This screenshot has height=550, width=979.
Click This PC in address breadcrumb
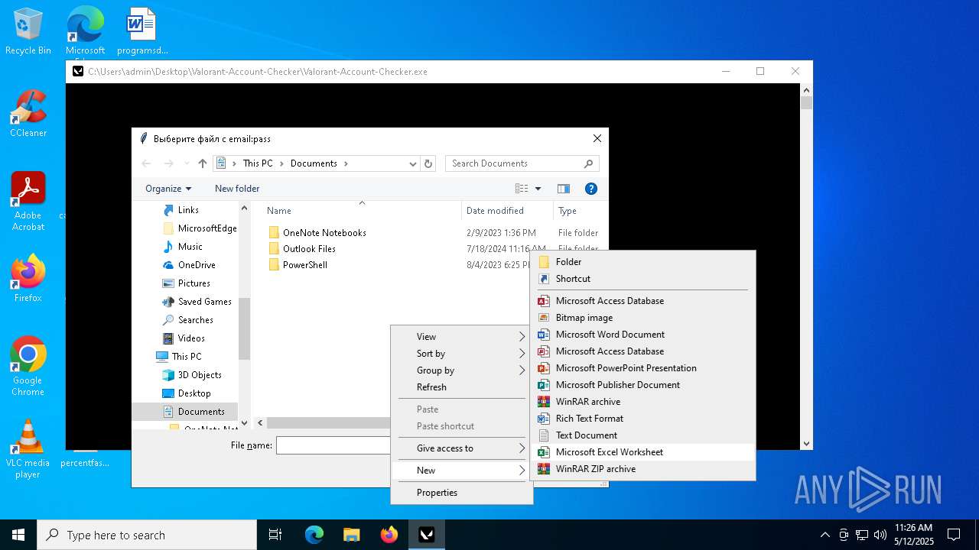258,163
